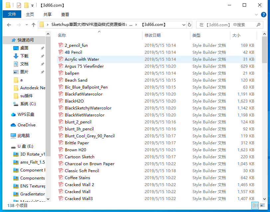Click the ballpen style file icon
The height and width of the screenshot is (212, 270).
tap(61, 73)
